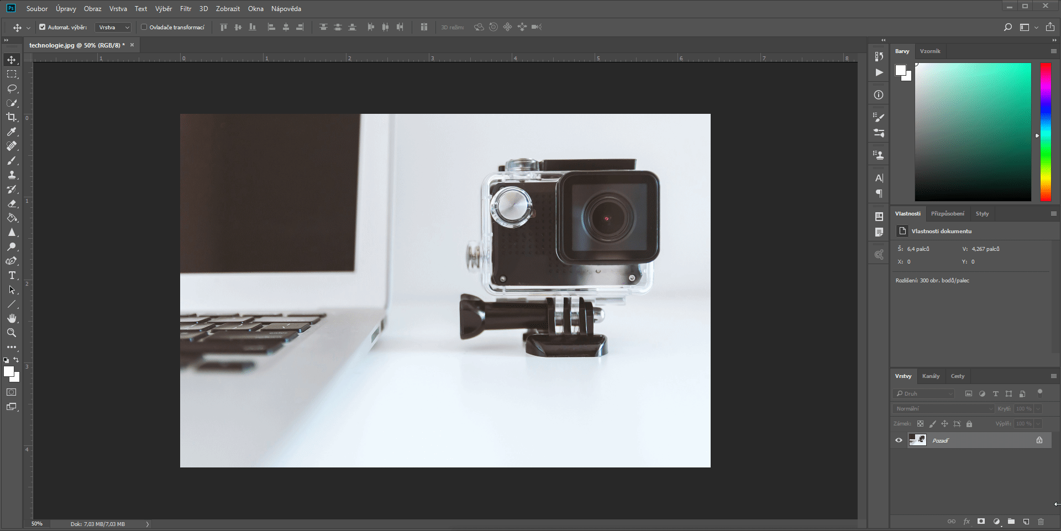Image resolution: width=1061 pixels, height=531 pixels.
Task: Select the Horizontal Type tool
Action: pos(11,275)
